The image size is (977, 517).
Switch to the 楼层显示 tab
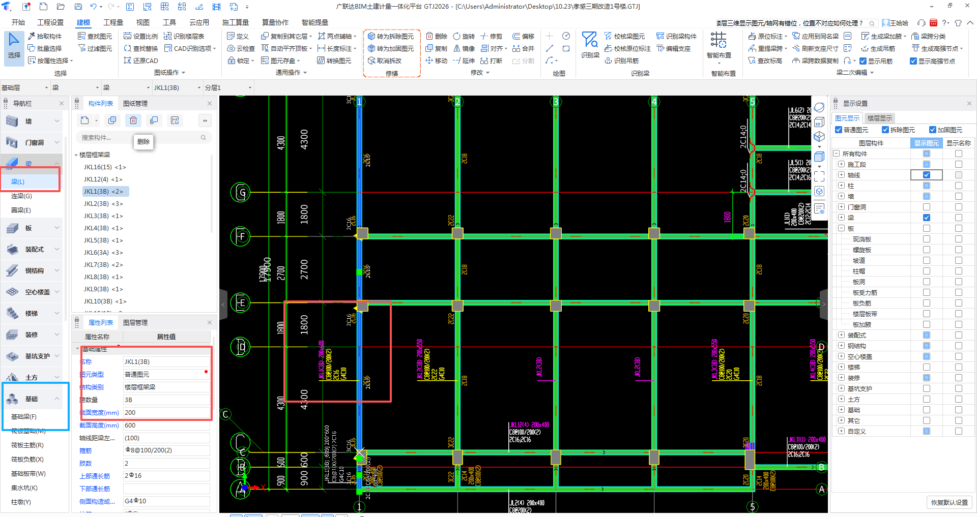tap(880, 118)
